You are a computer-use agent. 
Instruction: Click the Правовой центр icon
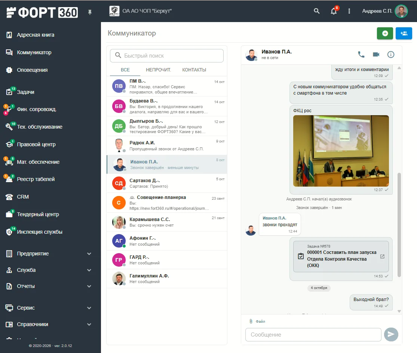tap(9, 144)
